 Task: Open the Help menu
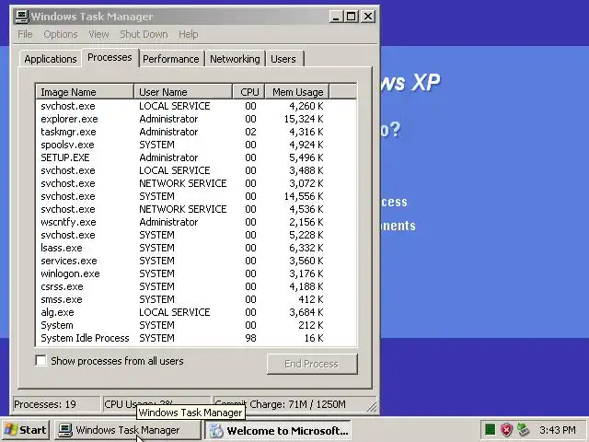188,34
